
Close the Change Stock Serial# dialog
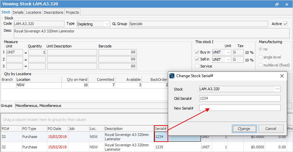tap(282, 76)
